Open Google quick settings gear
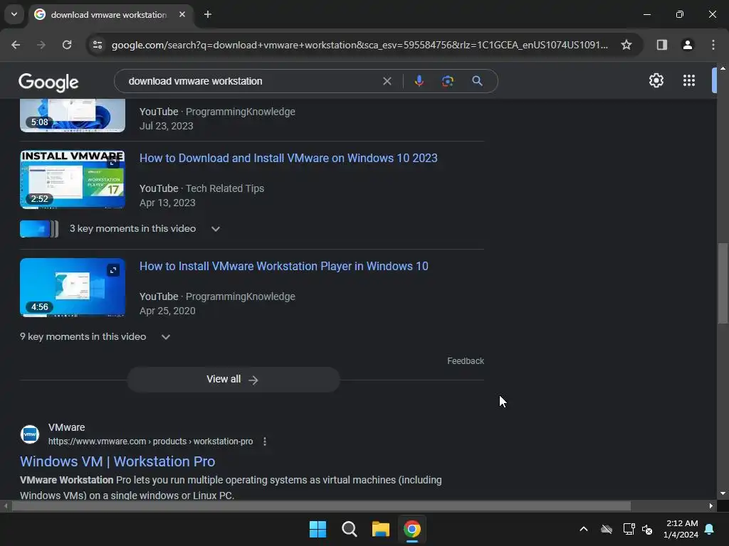This screenshot has width=729, height=546. tap(656, 81)
